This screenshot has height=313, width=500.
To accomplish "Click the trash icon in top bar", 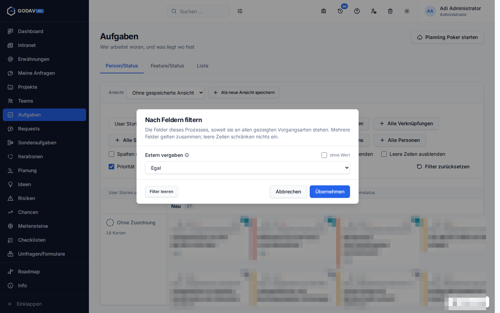I will [390, 11].
